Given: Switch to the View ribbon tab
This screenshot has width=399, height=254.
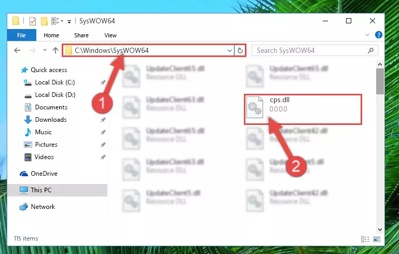Looking at the screenshot, I should (111, 35).
